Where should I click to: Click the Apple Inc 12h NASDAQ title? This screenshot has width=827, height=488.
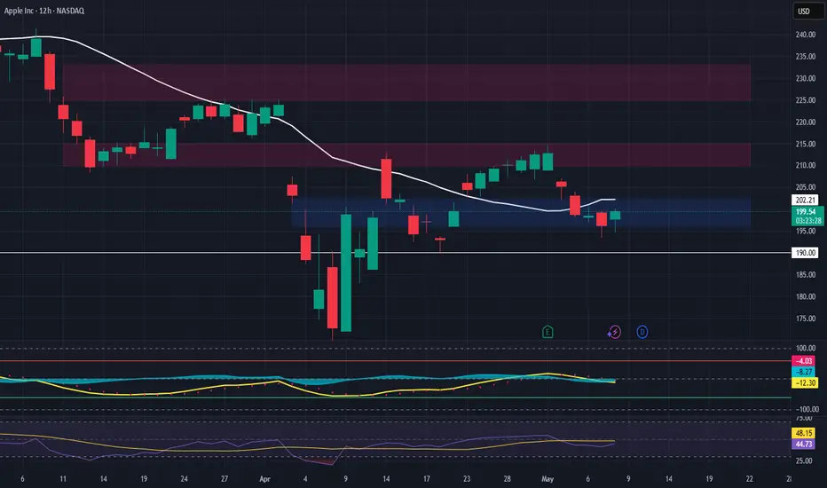pos(44,11)
